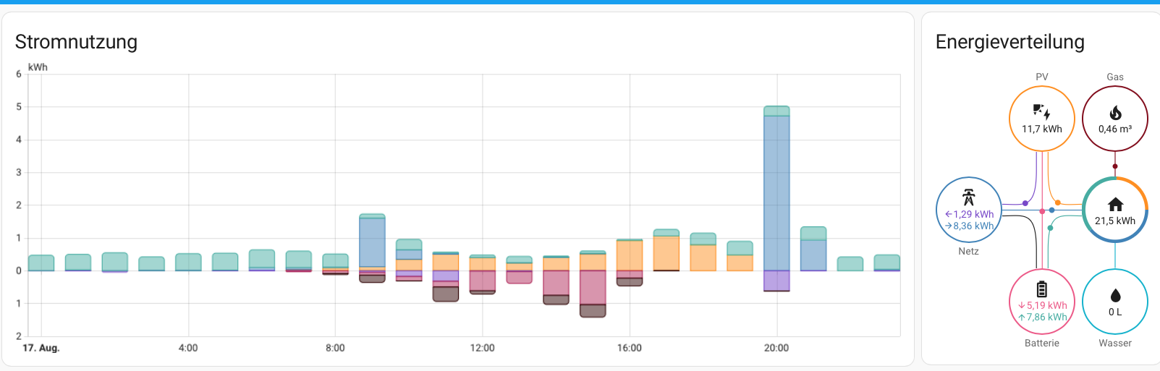Click the Stromnutzung card title
Image resolution: width=1160 pixels, height=371 pixels.
[x=76, y=42]
